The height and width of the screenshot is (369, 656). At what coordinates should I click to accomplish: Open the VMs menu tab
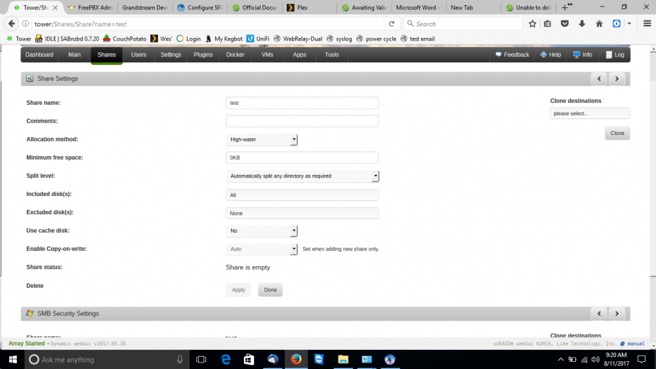click(x=268, y=55)
